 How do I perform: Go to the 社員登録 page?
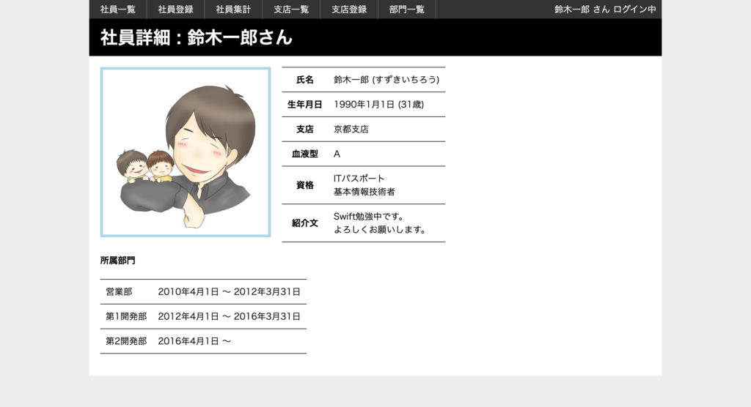(x=175, y=10)
